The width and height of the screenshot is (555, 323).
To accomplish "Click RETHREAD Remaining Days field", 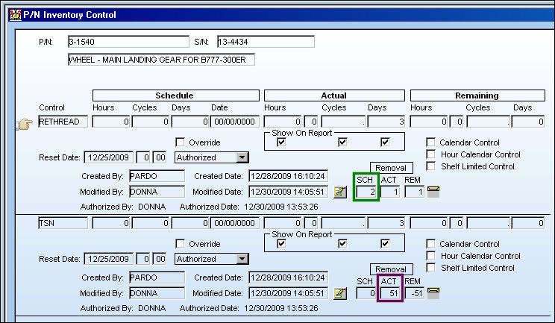I will (528, 122).
